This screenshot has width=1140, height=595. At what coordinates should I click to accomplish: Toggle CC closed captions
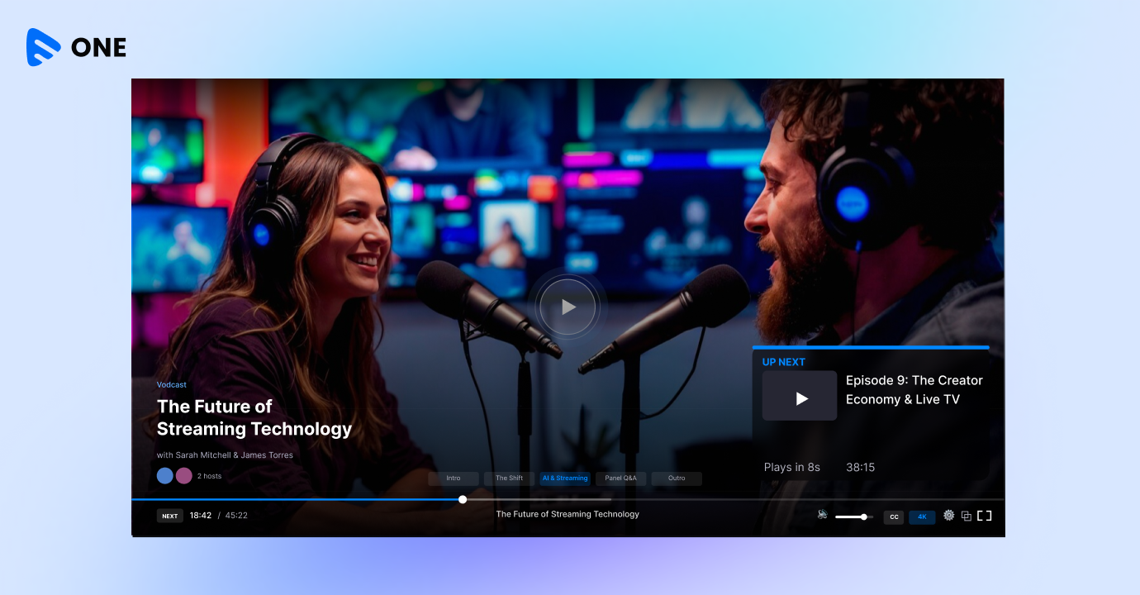click(894, 517)
